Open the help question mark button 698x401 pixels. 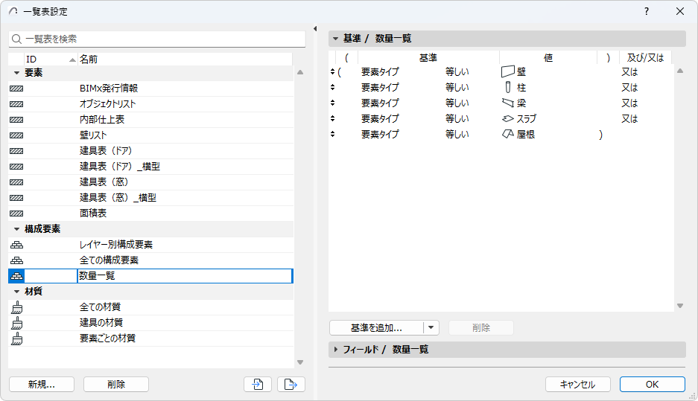[647, 12]
